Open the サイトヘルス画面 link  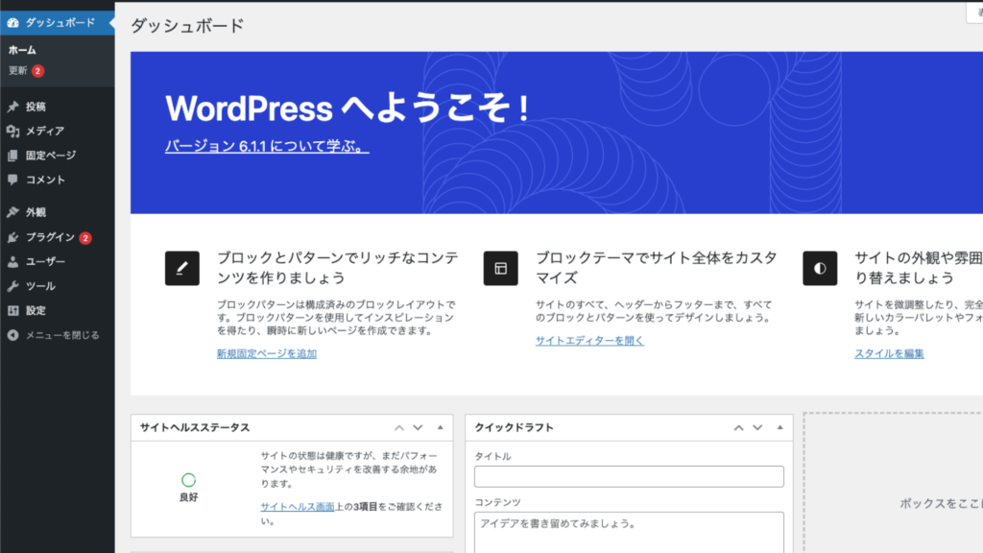(x=298, y=507)
